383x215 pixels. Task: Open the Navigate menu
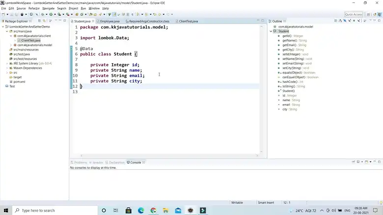pyautogui.click(x=48, y=8)
